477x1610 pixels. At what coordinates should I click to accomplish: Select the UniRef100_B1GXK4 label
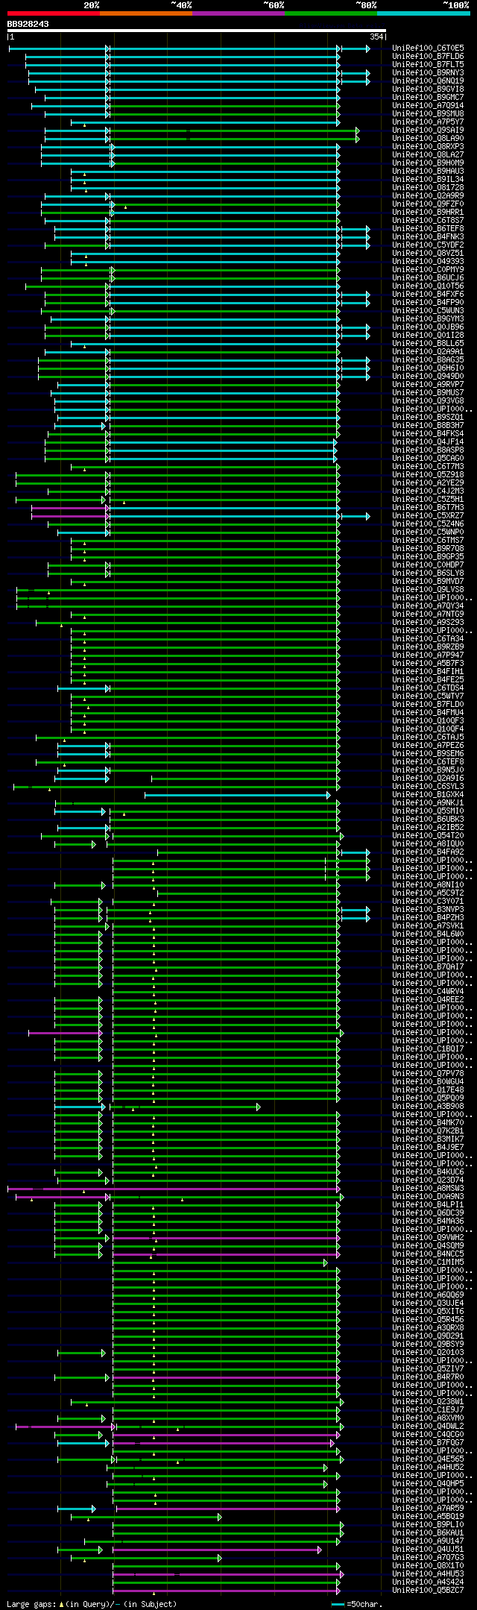(x=428, y=794)
